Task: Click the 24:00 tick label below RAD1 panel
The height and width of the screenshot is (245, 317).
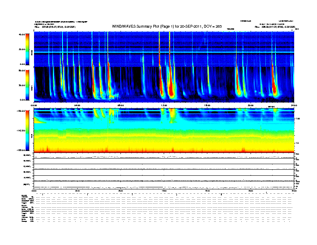Action: coord(294,105)
